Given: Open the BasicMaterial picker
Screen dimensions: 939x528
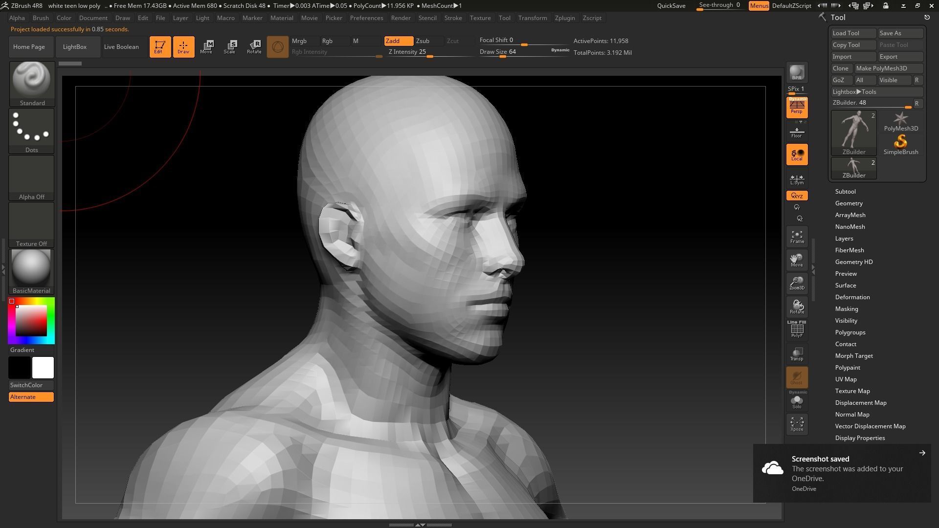Looking at the screenshot, I should (32, 271).
